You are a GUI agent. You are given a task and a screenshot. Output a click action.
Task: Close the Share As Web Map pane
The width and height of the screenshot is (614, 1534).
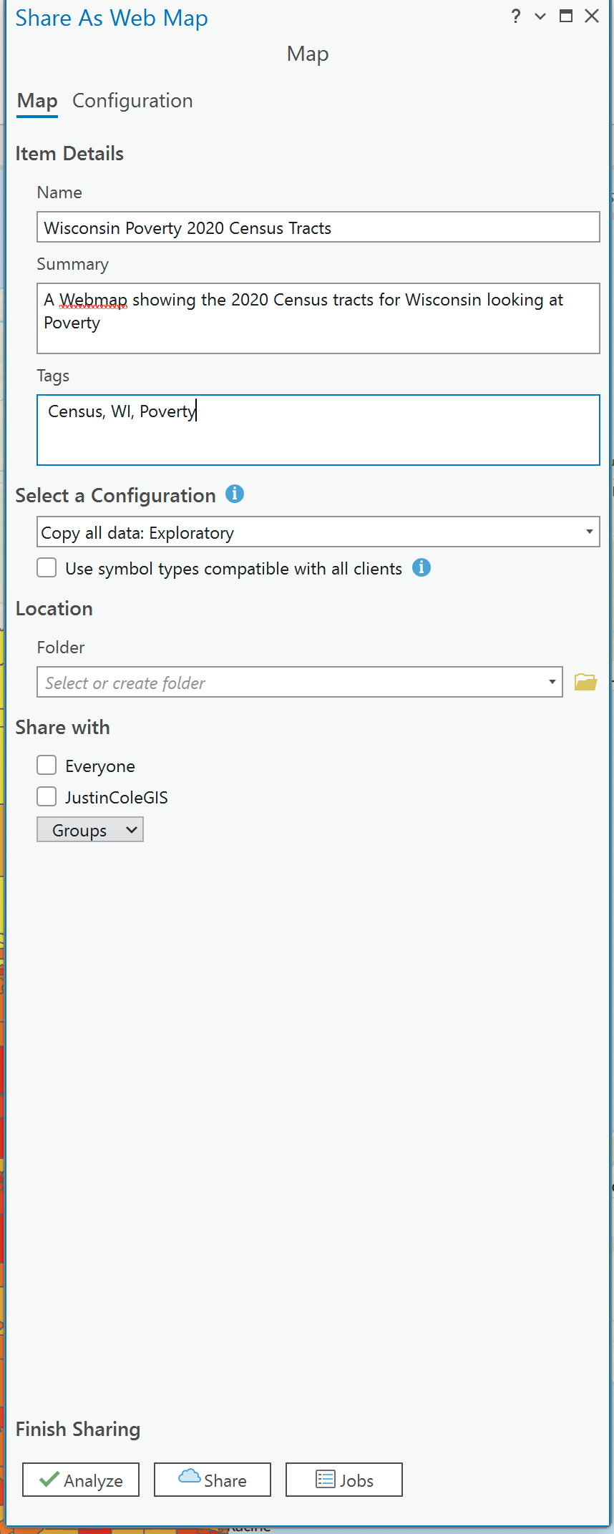pyautogui.click(x=591, y=16)
